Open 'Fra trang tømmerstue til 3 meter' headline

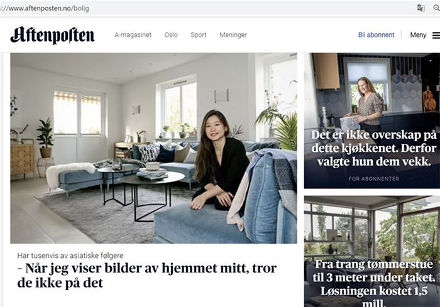pyautogui.click(x=374, y=283)
